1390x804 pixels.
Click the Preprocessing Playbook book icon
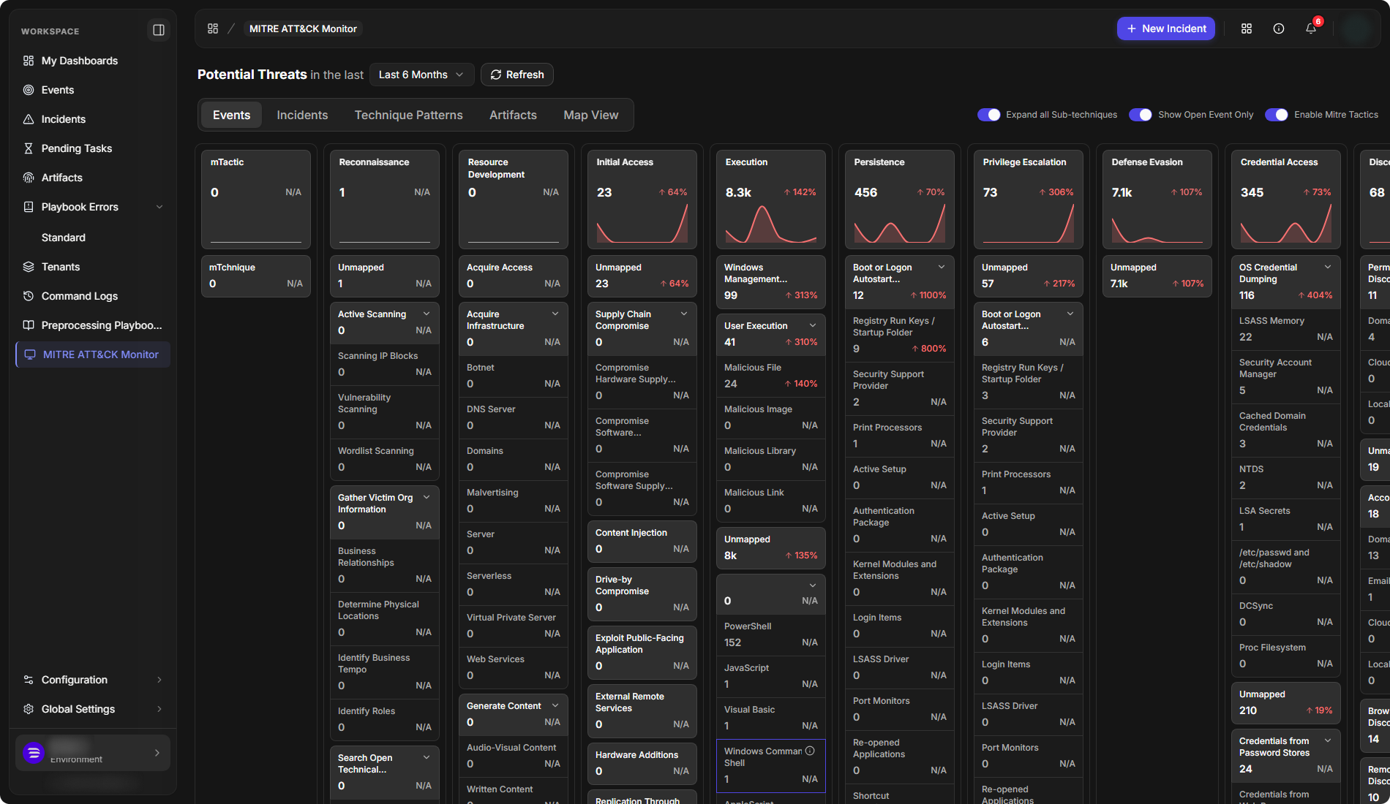[29, 325]
